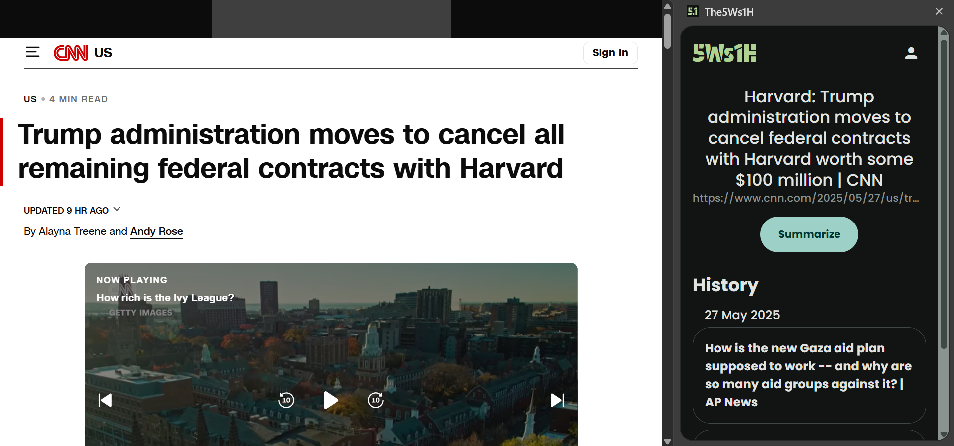
Task: Click the Summarize button
Action: pos(809,234)
